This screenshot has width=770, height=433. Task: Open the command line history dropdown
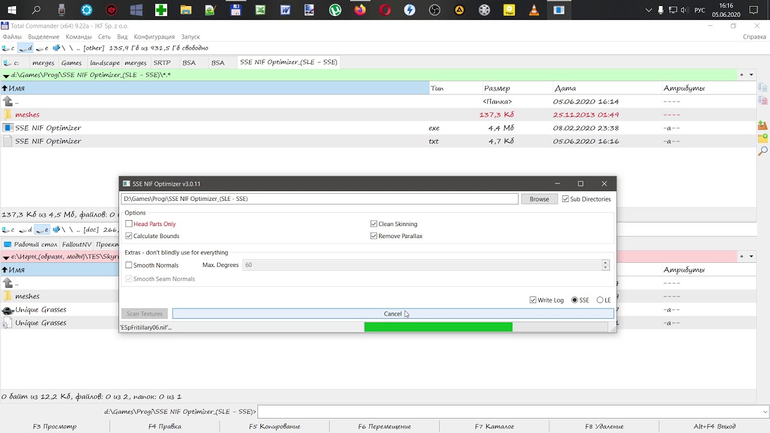click(765, 412)
